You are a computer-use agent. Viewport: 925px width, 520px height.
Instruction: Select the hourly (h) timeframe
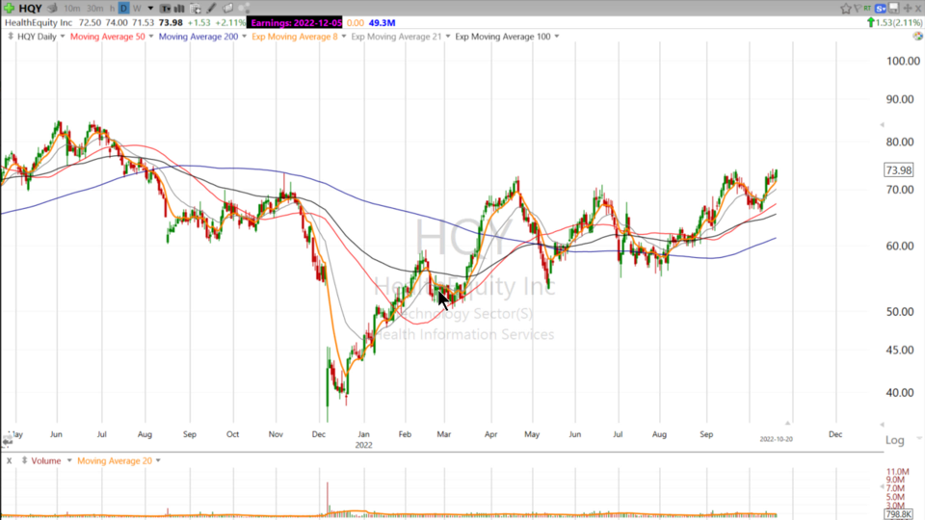click(x=112, y=9)
